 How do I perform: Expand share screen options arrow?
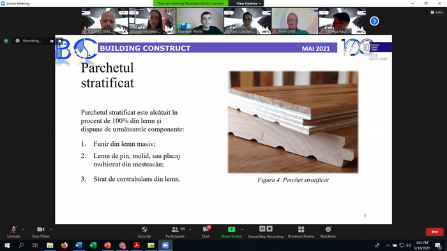coord(242,229)
